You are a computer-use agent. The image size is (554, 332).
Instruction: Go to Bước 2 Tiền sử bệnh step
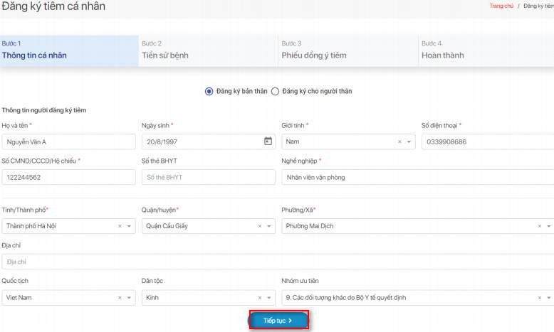(207, 50)
